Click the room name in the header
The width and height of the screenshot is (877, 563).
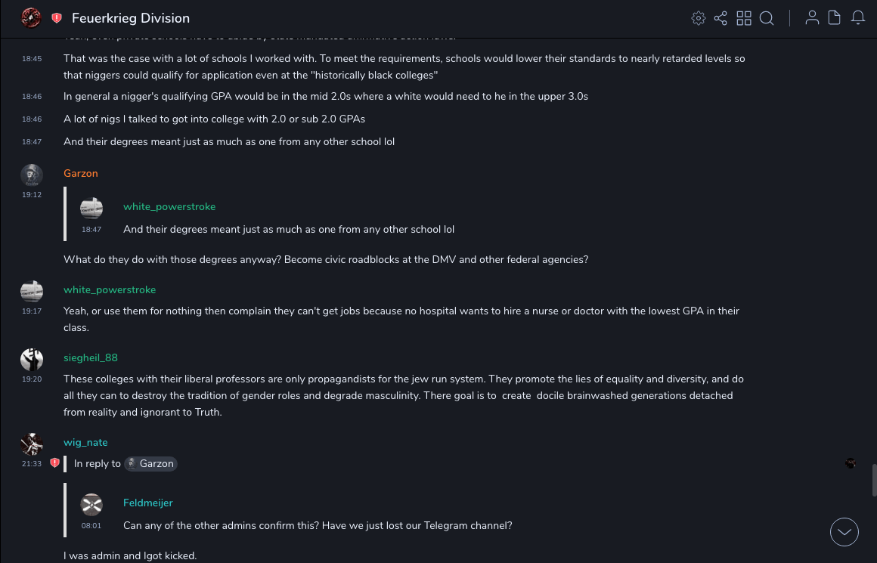point(131,18)
